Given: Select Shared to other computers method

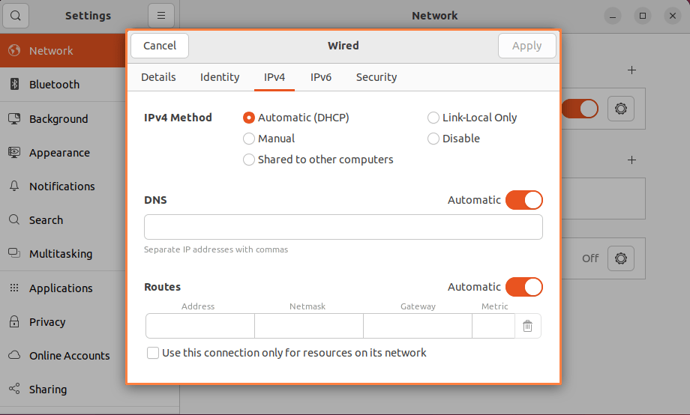Looking at the screenshot, I should pyautogui.click(x=318, y=160).
